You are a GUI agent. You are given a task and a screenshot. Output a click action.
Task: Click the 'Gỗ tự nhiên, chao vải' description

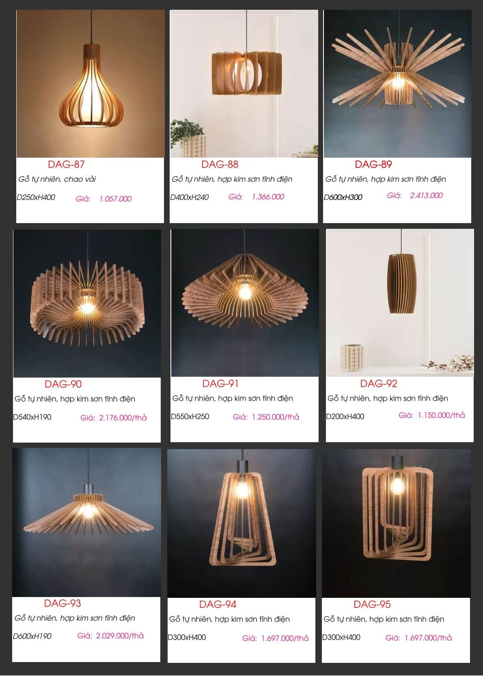tap(57, 179)
